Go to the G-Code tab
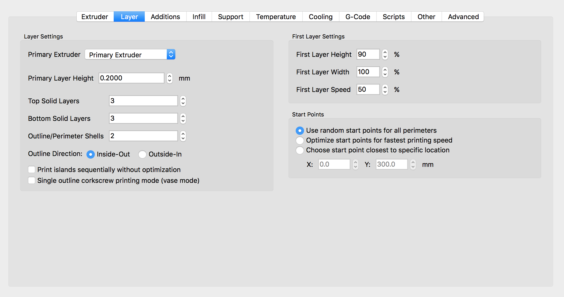 [x=358, y=17]
